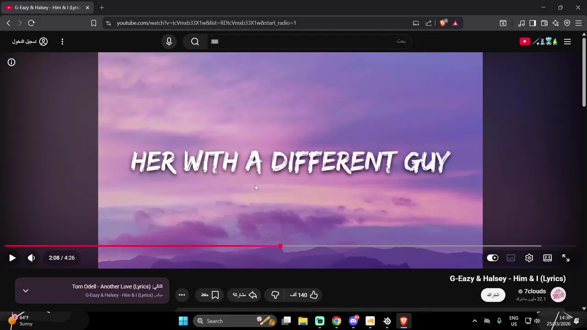This screenshot has height=330, width=587.
Task: Open the YouTube voice search microphone
Action: pyautogui.click(x=169, y=42)
